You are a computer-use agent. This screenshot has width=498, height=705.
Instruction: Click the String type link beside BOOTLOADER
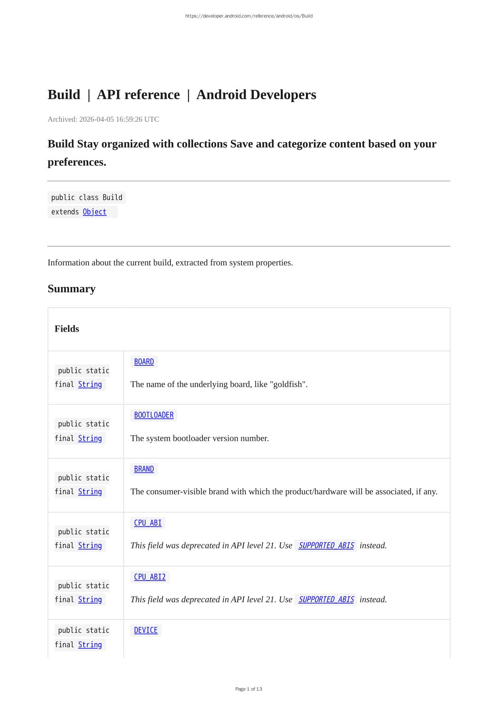click(x=90, y=438)
